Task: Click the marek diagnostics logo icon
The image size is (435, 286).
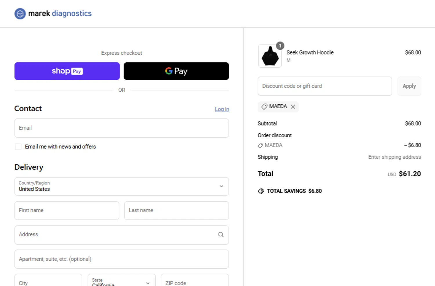Action: [x=20, y=14]
